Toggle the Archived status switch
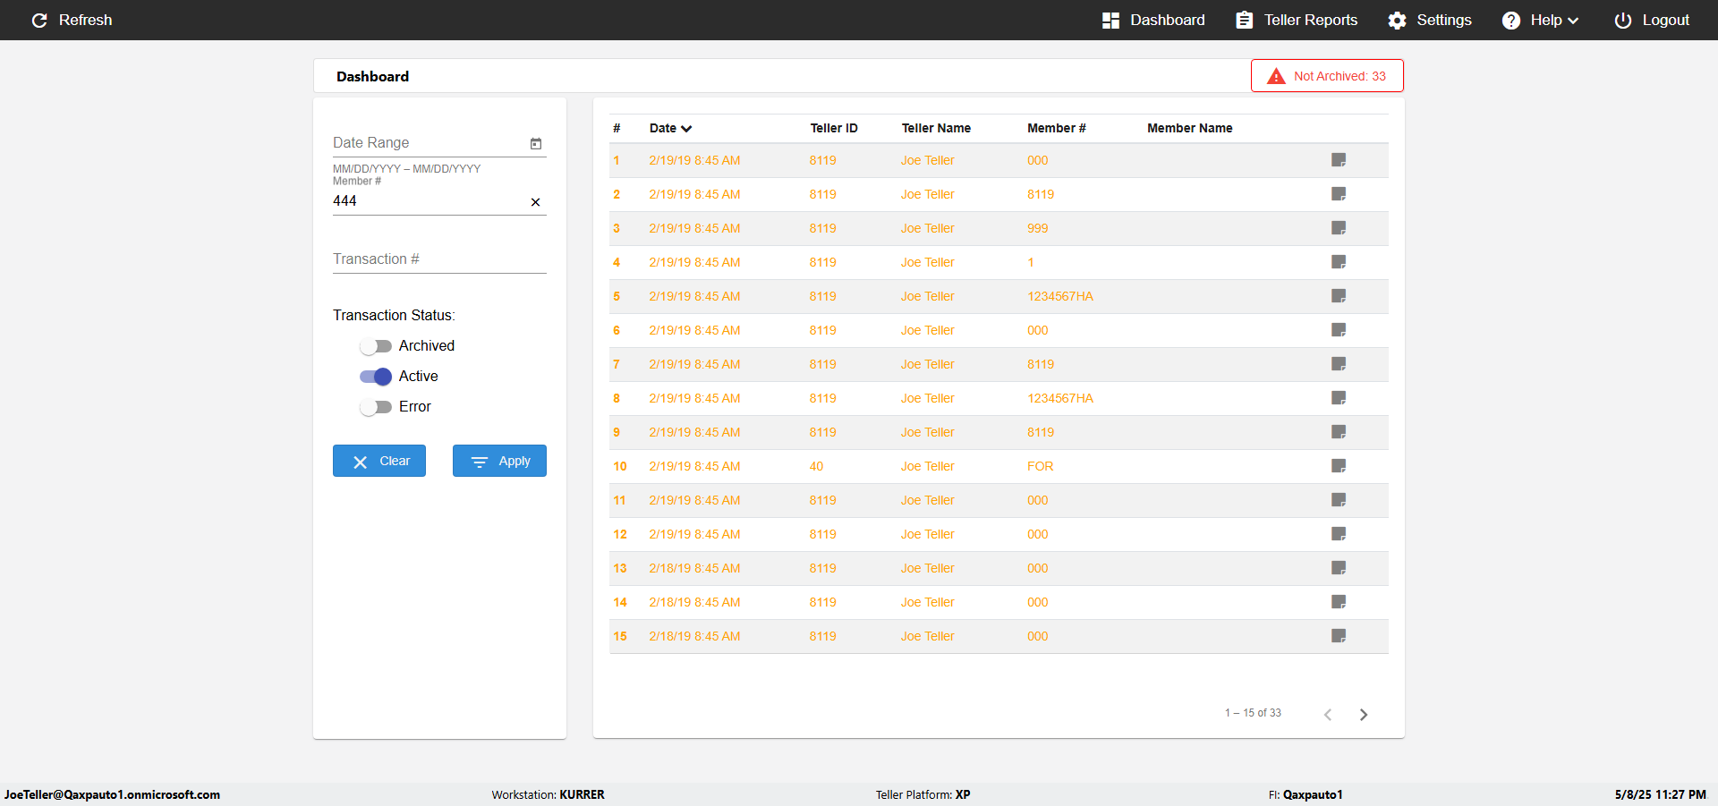The height and width of the screenshot is (806, 1718). click(x=376, y=346)
